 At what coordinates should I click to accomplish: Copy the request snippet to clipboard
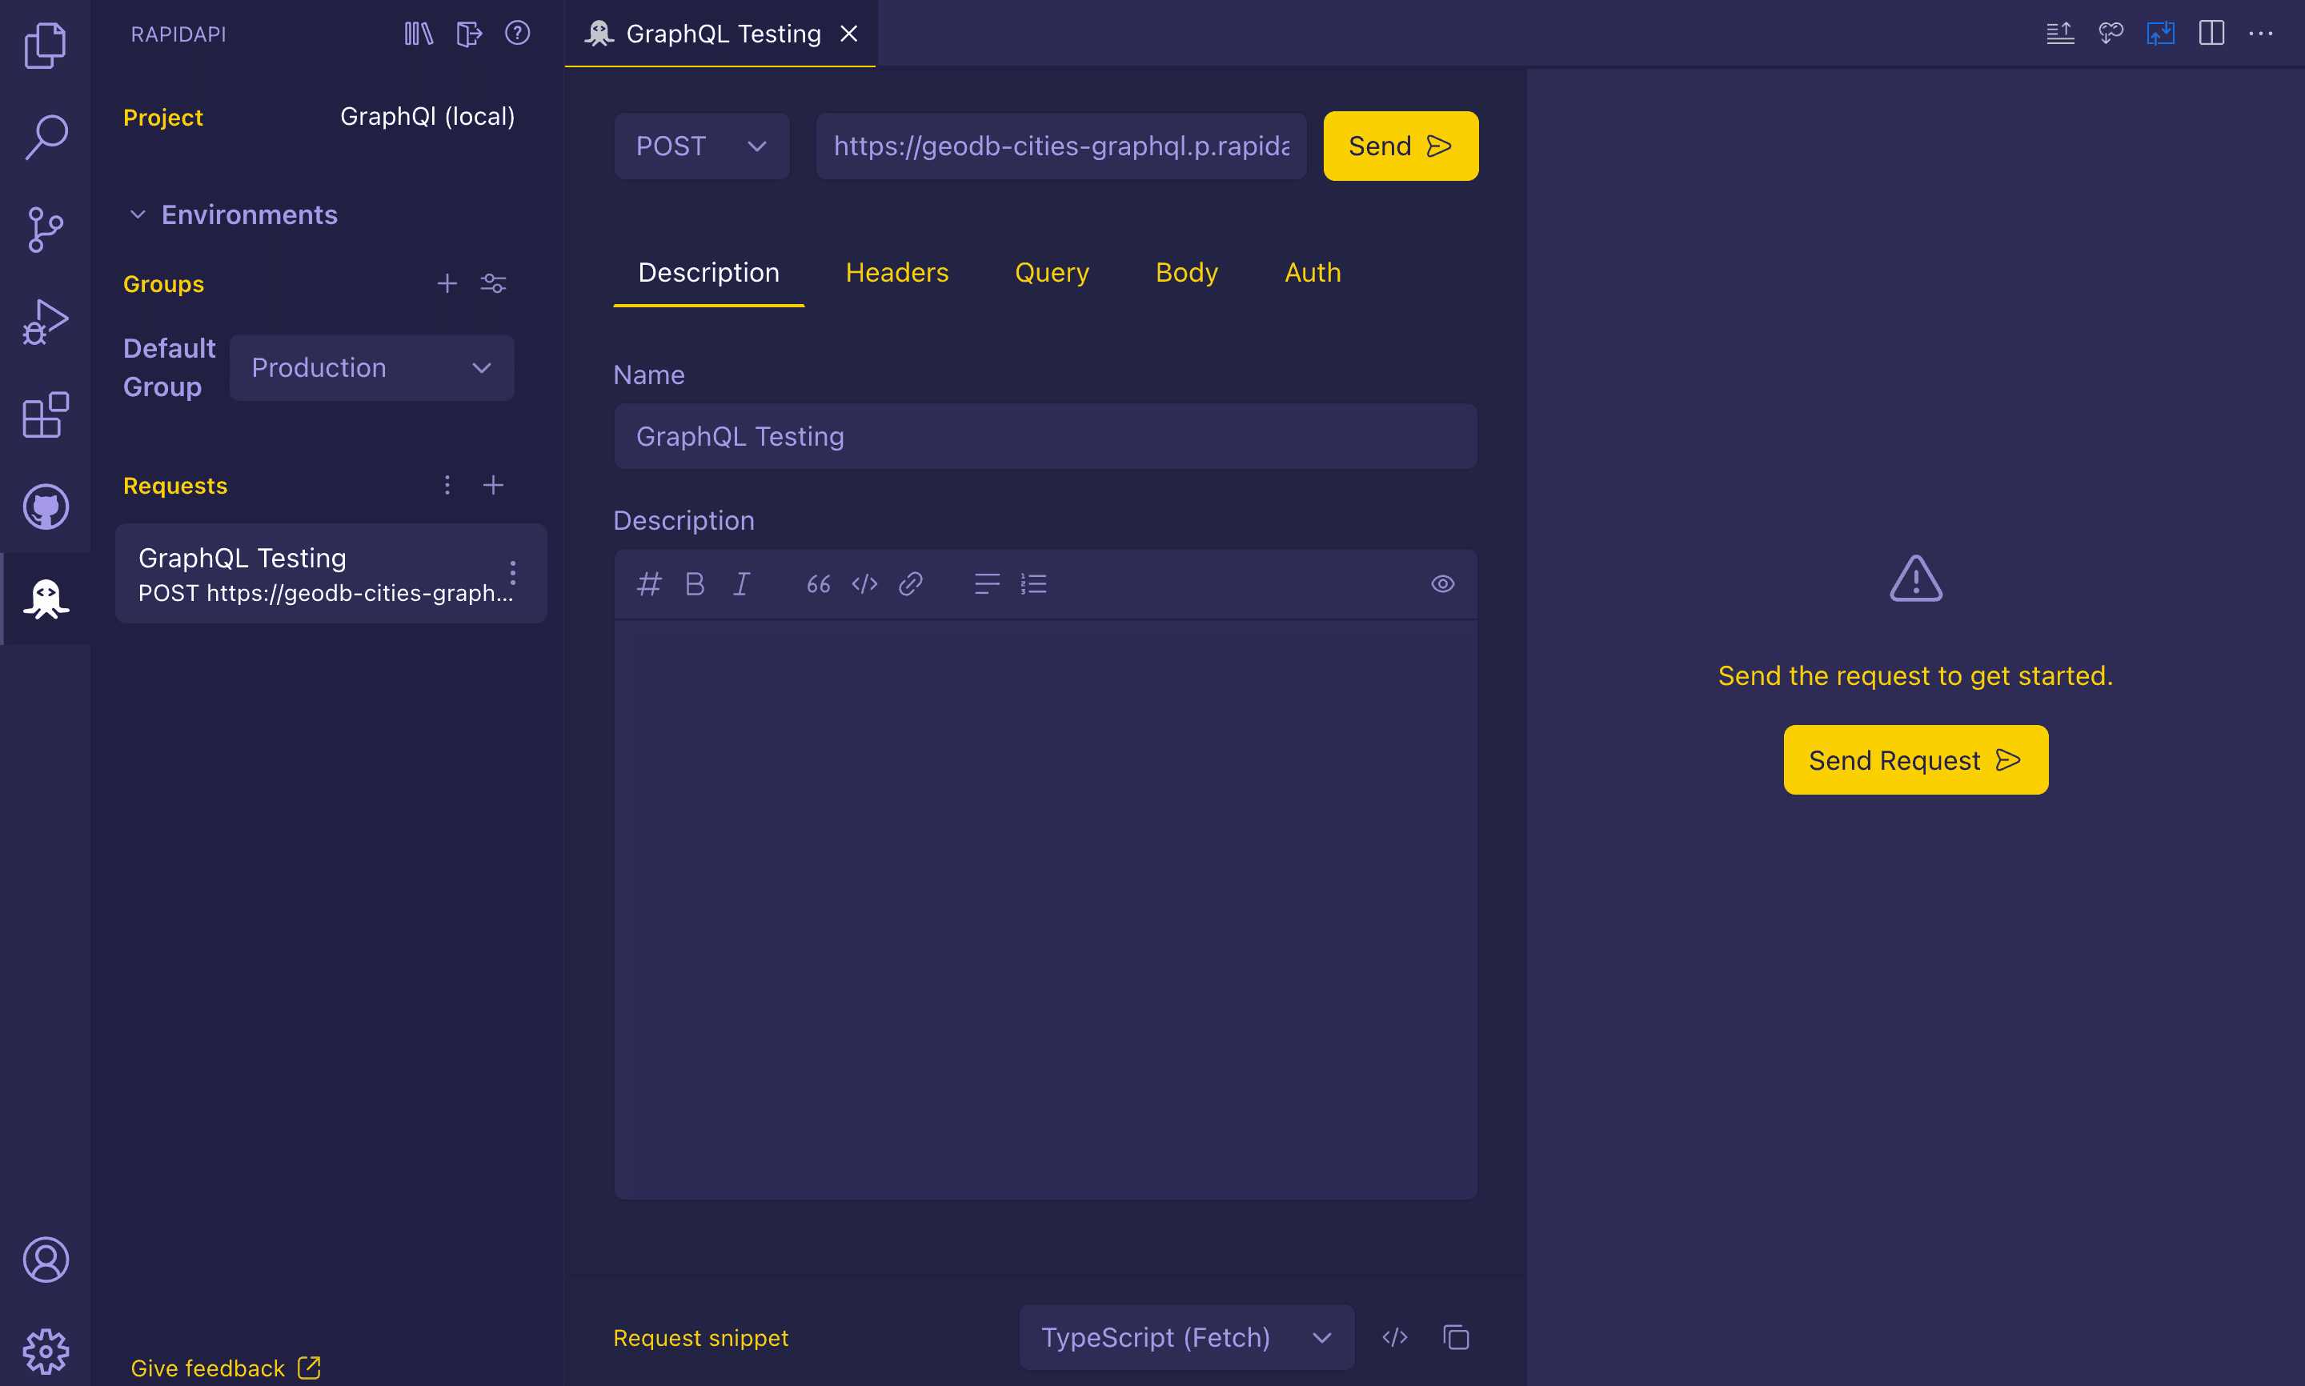(x=1456, y=1337)
